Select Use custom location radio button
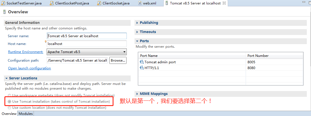 click(9, 108)
